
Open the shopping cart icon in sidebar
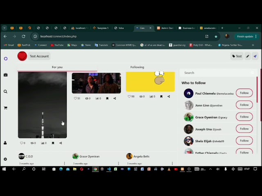click(5, 108)
